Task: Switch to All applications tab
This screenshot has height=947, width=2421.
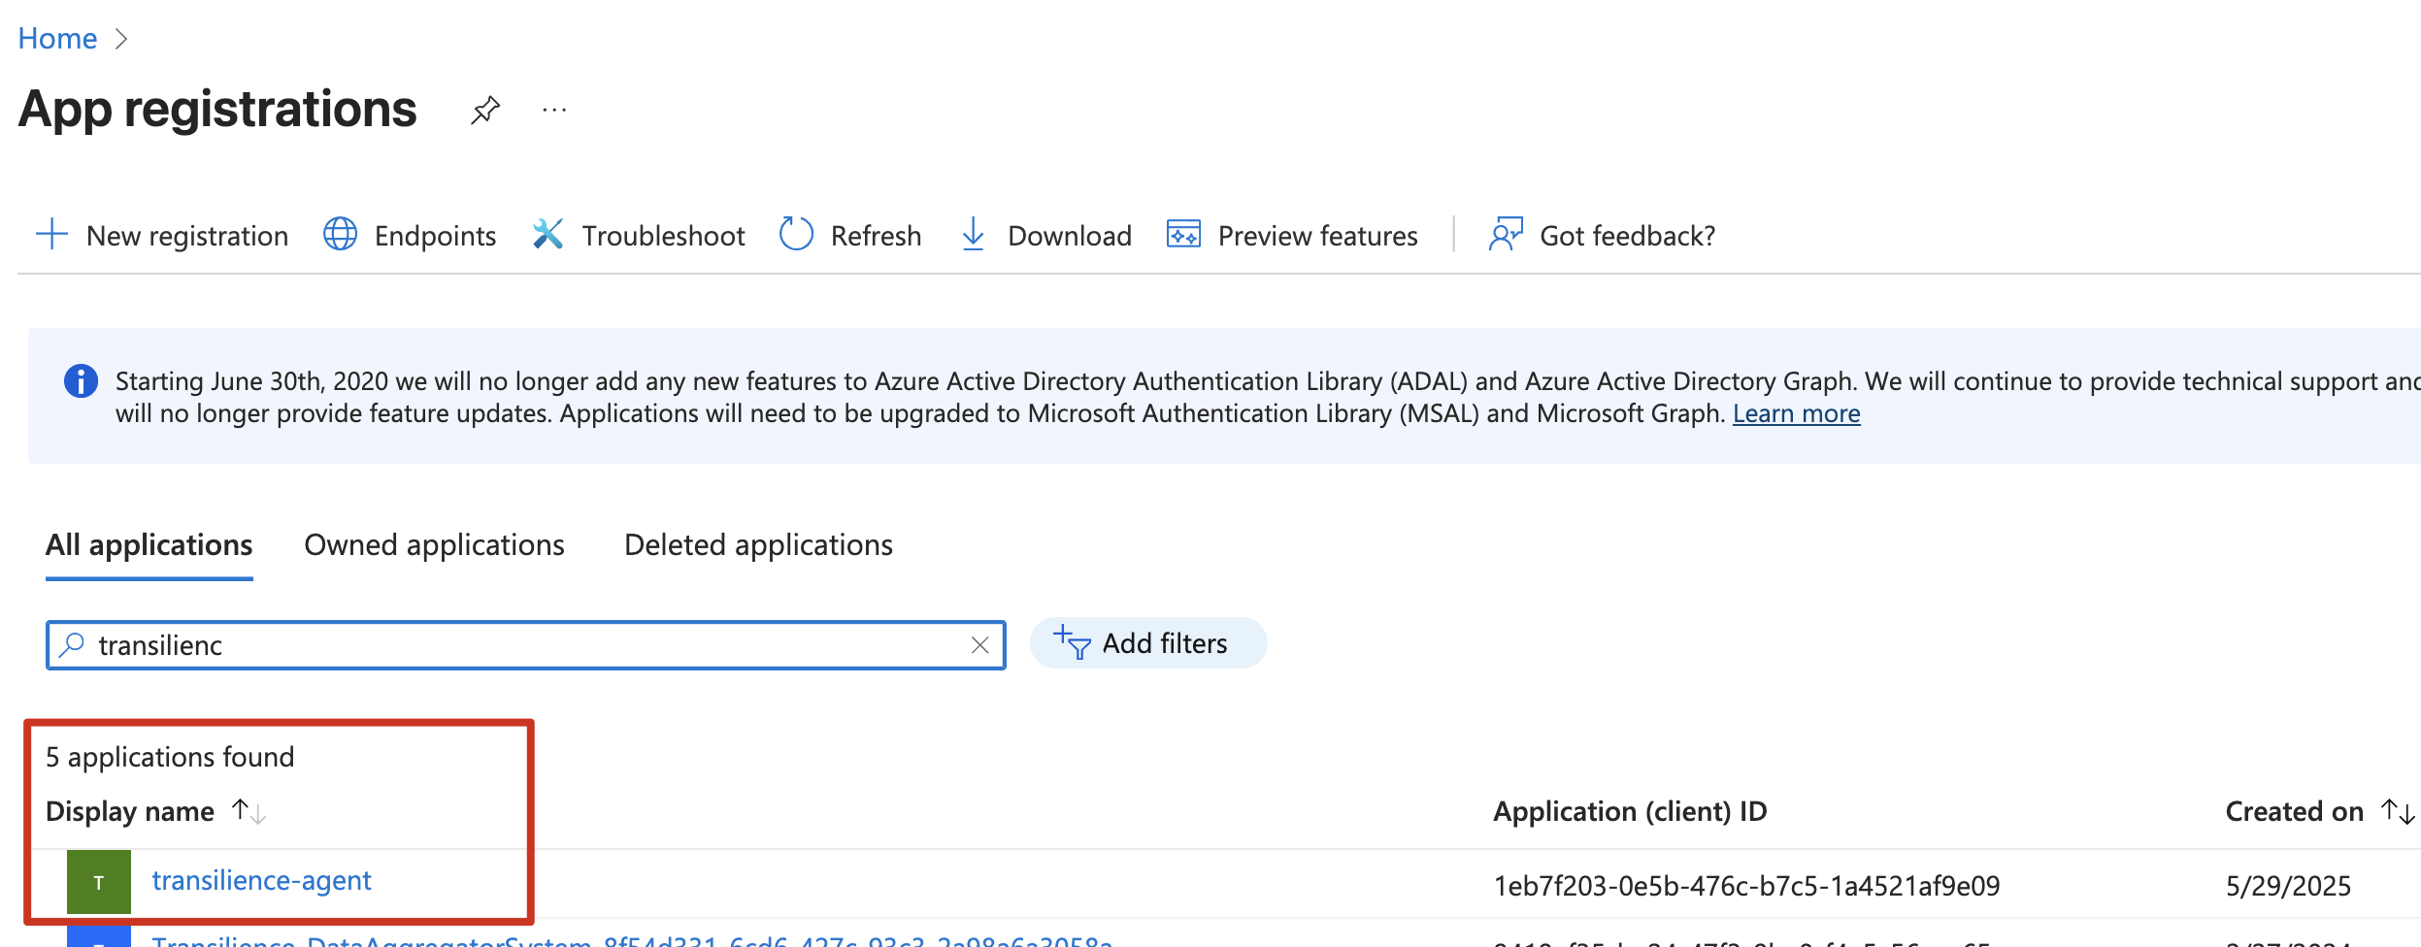Action: click(x=149, y=545)
